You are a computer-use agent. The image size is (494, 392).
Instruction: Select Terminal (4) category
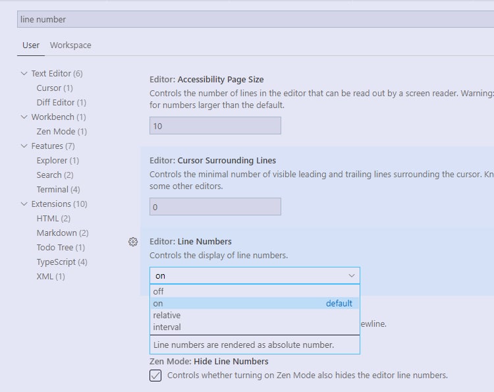(x=58, y=189)
